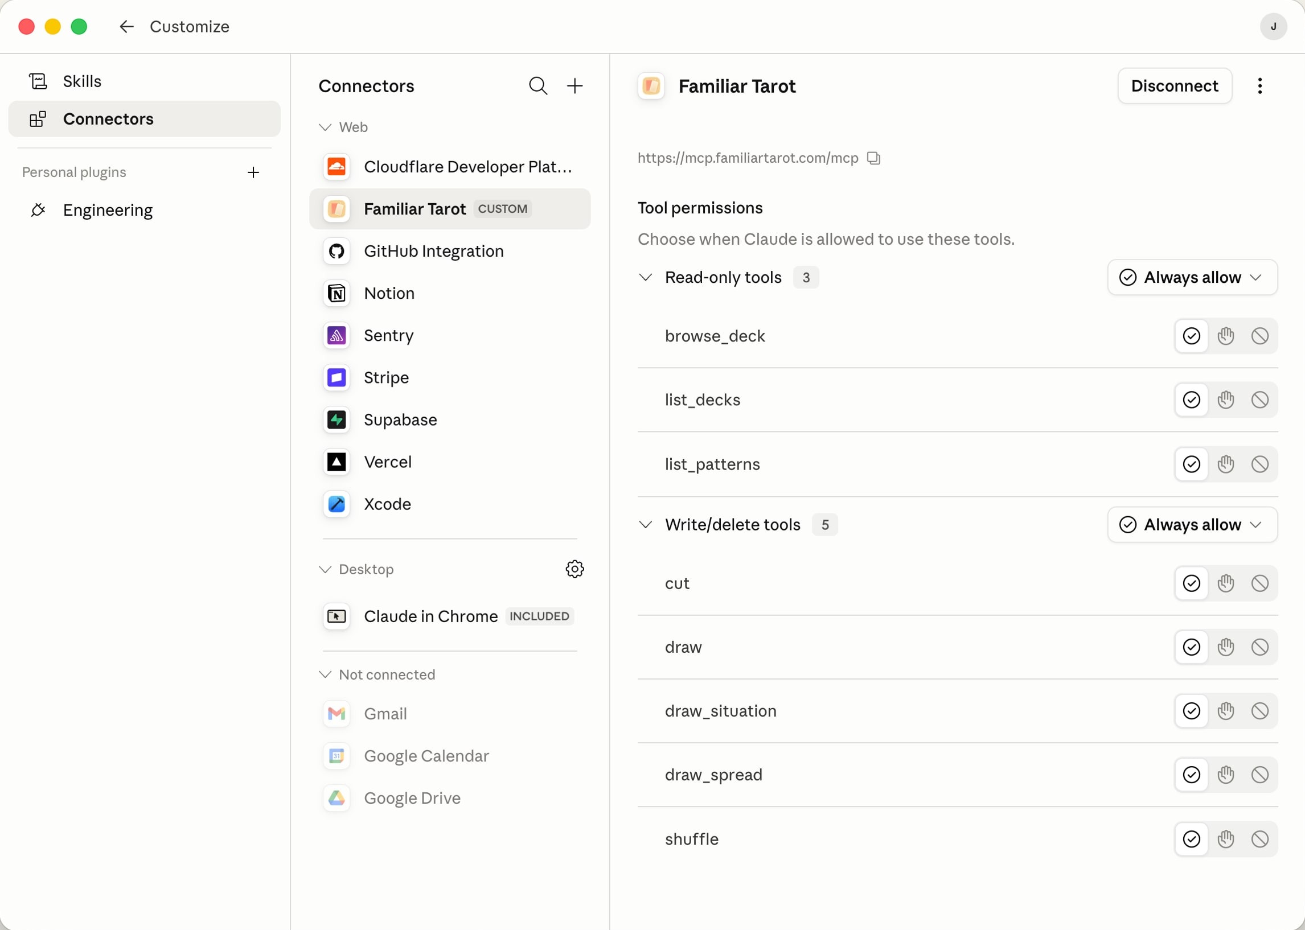Set shuffle to needs approval
The height and width of the screenshot is (930, 1305).
coord(1225,839)
